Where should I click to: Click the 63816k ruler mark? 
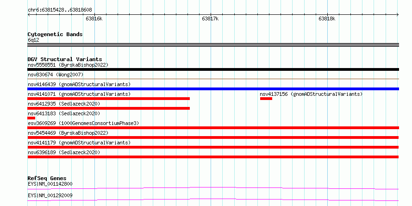(94, 19)
